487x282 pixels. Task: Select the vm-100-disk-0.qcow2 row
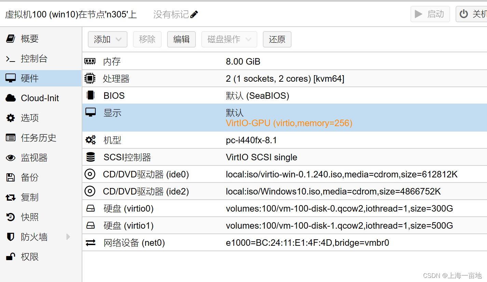285,209
